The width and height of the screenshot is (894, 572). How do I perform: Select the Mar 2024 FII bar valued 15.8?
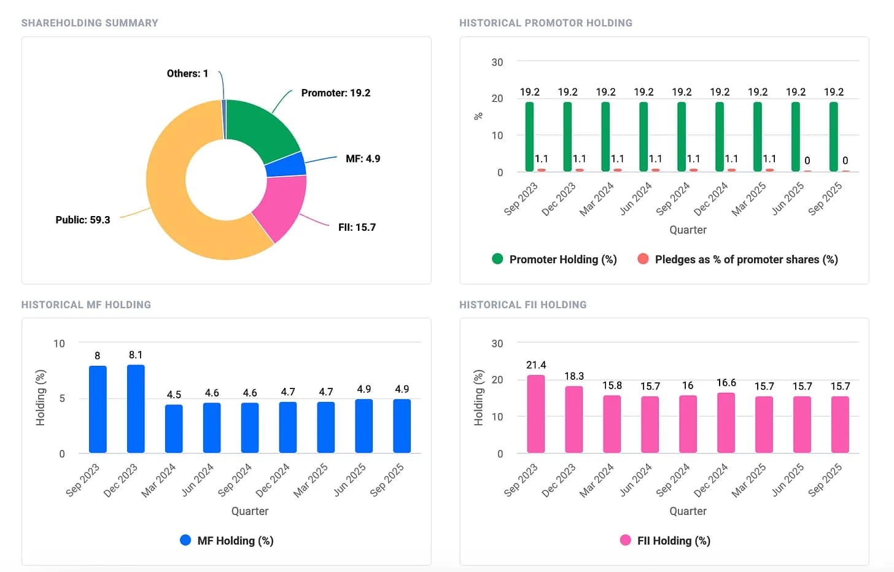point(612,424)
